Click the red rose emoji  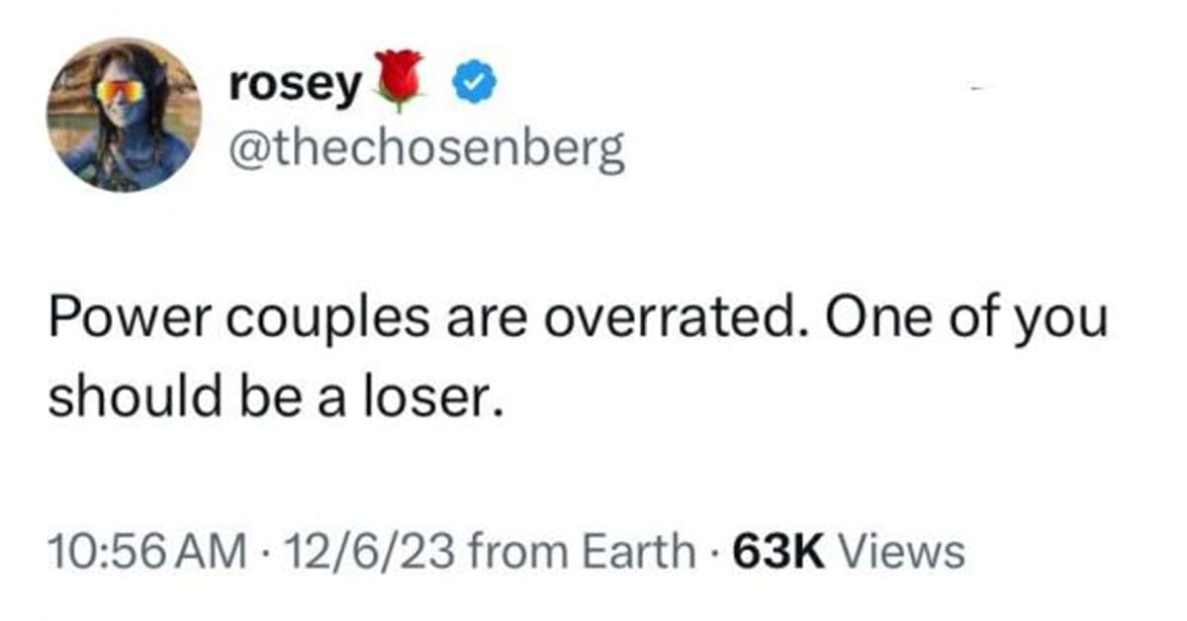[397, 77]
